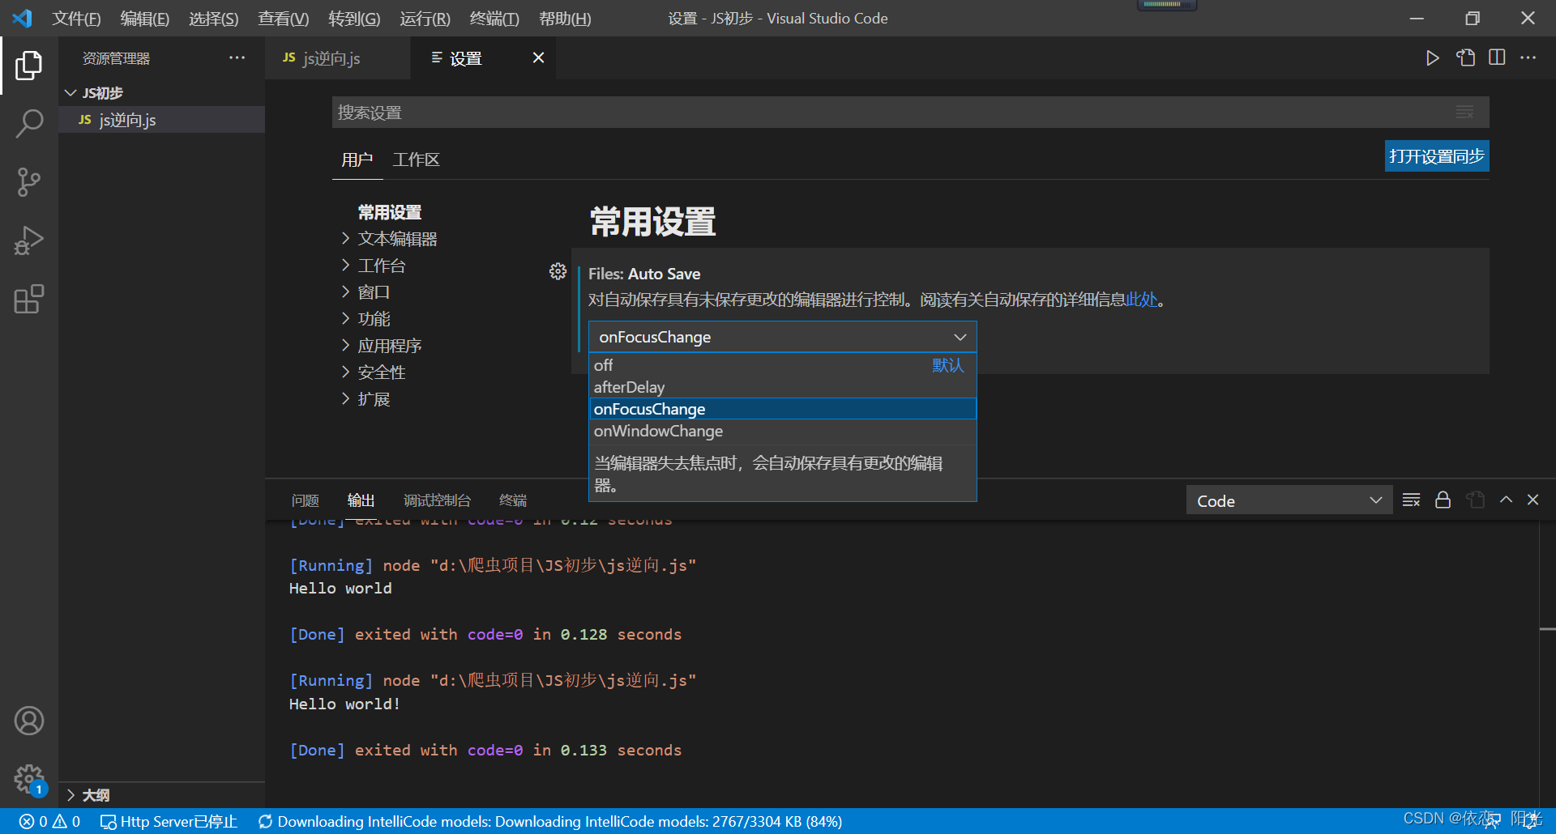Choose onWindowChange in the Auto Save list

tap(782, 431)
